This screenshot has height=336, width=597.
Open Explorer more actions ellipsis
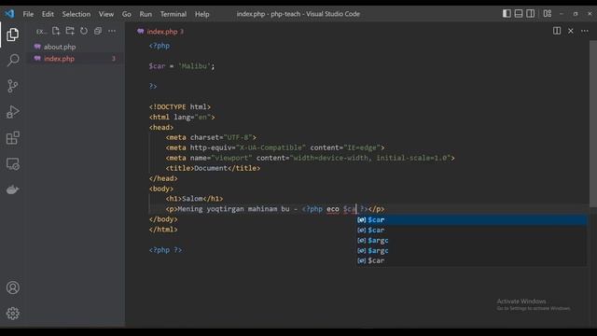click(x=112, y=31)
